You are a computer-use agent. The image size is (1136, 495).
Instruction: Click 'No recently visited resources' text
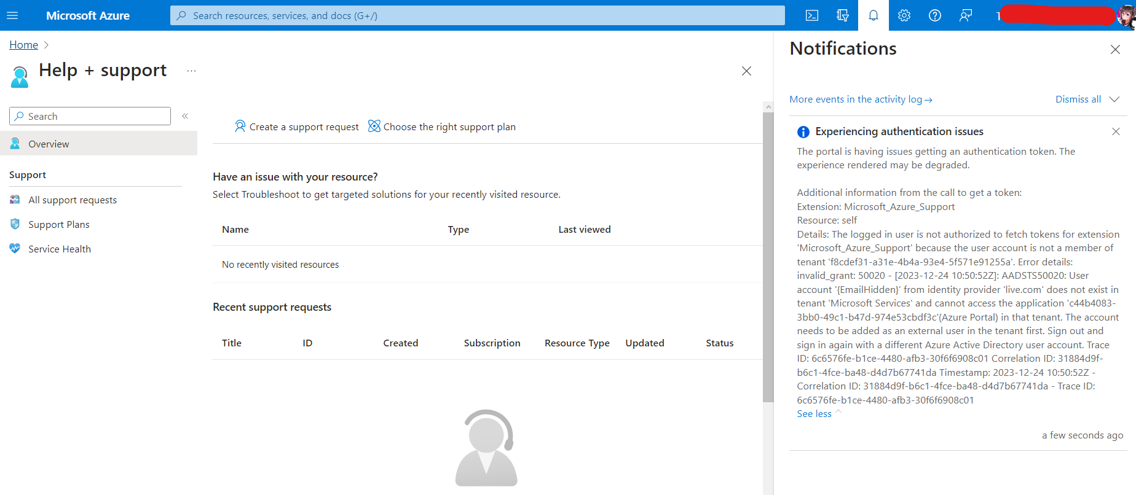pos(280,265)
